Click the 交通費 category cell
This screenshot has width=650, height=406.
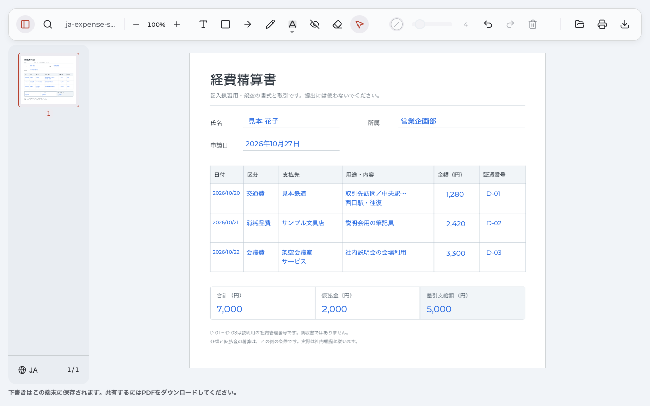[261, 198]
